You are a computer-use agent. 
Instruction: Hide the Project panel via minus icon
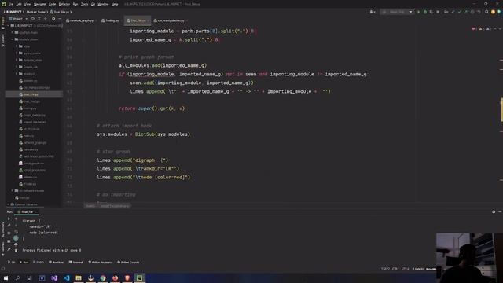(60, 19)
